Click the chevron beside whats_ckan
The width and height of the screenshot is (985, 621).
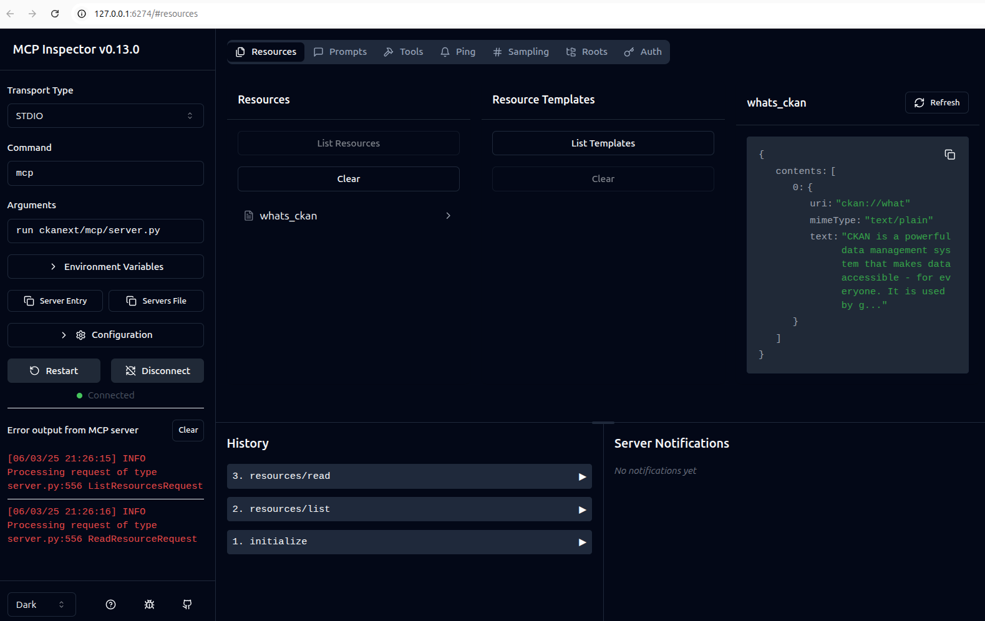pos(448,216)
